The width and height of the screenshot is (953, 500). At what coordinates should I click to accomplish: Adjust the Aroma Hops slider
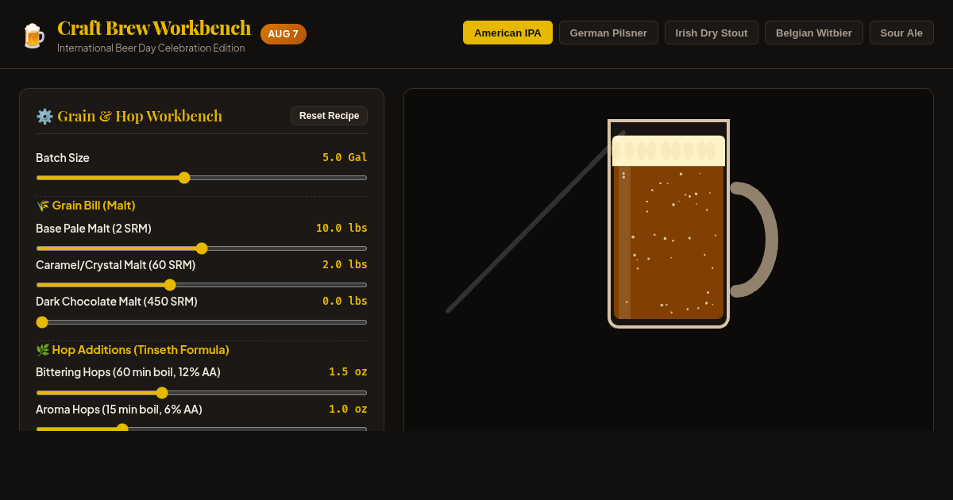coord(202,429)
